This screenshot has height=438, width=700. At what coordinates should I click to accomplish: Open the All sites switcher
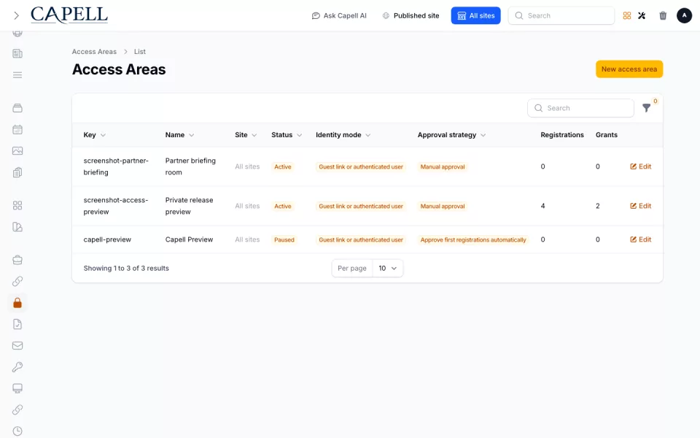coord(475,15)
